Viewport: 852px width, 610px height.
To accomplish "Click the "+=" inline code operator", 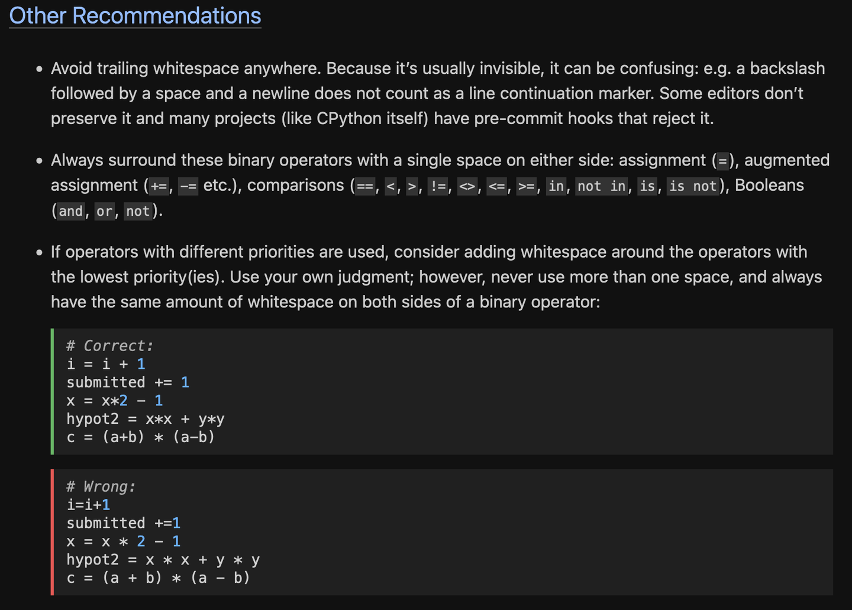I will [159, 186].
